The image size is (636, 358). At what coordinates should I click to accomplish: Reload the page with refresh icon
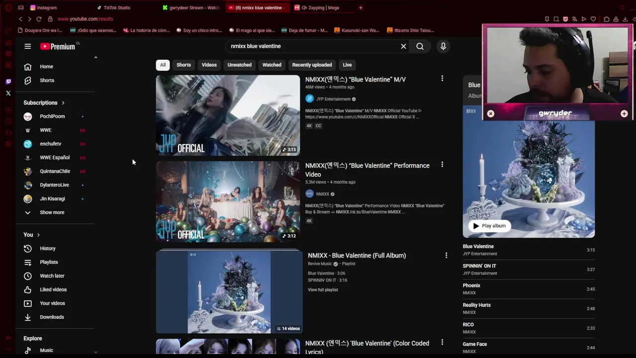40,19
